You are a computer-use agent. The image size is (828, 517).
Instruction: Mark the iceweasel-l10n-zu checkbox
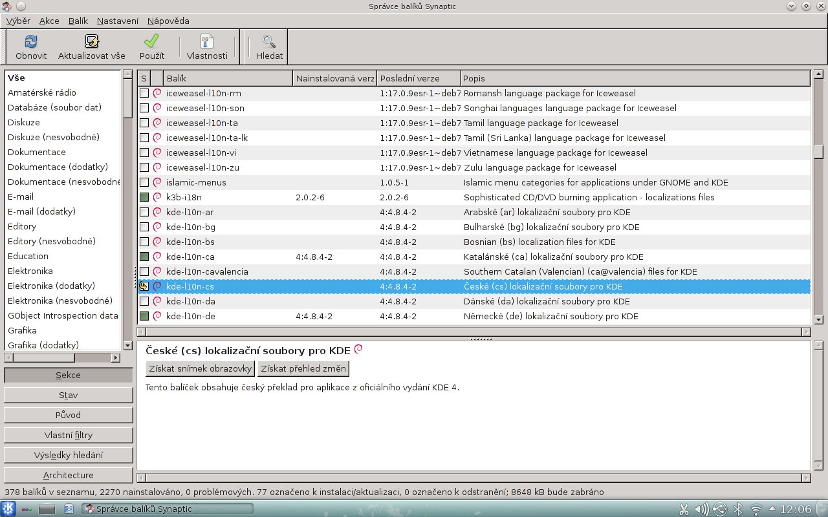pyautogui.click(x=144, y=167)
